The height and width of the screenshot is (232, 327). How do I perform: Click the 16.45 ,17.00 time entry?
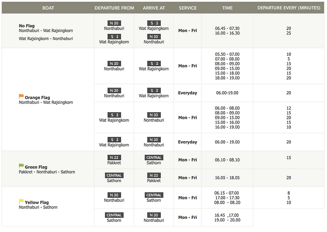[227, 215]
